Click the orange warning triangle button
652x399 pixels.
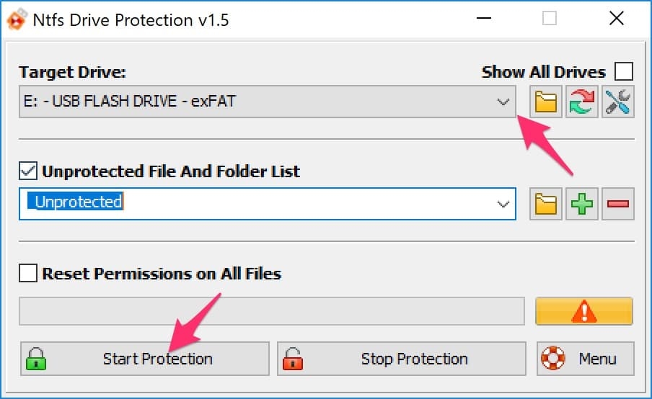[x=583, y=311]
